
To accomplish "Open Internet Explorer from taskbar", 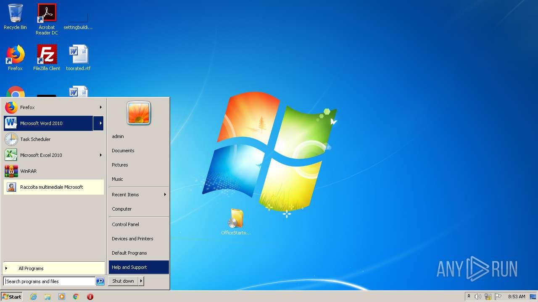I will coord(33,297).
